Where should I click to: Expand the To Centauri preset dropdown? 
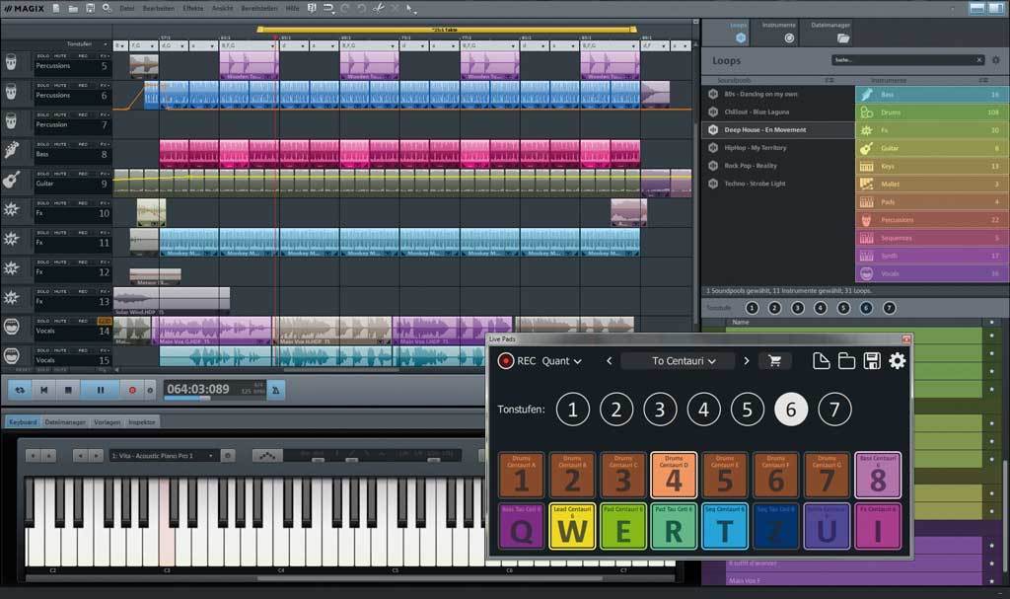click(x=684, y=361)
